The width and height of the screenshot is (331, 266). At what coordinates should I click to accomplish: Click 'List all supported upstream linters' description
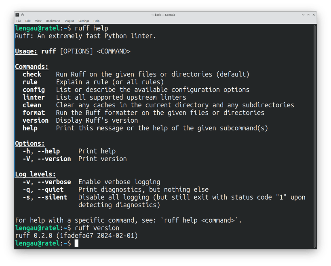121,98
